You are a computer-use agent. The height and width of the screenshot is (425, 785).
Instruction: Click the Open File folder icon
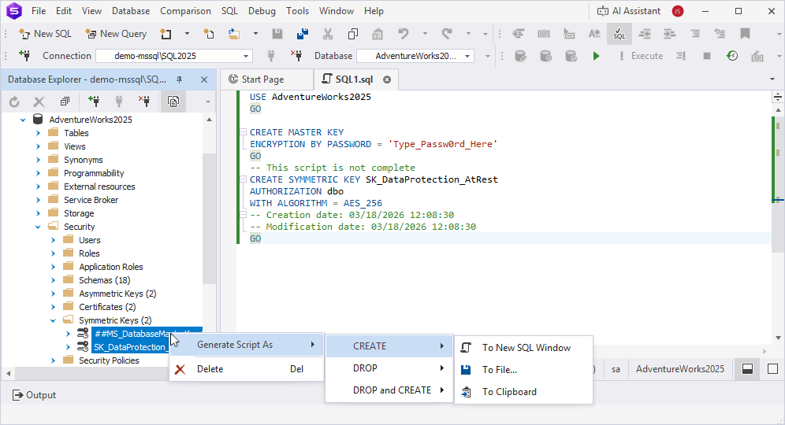234,34
